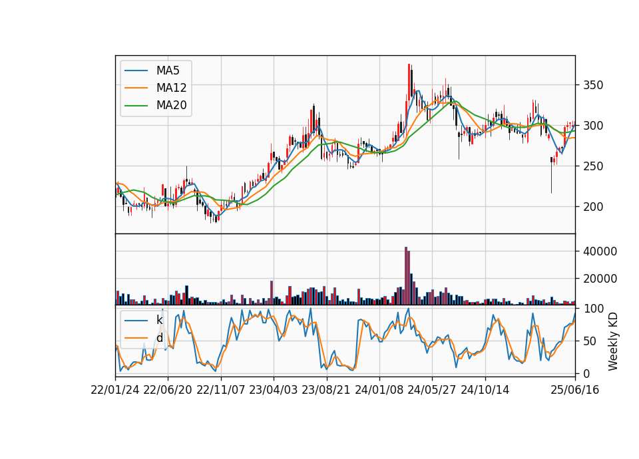Click the 23/04/03 date label
Screen dimensions: 639x459
274,390
